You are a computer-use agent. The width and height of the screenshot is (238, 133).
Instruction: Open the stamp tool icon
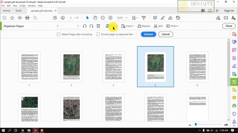click(178, 18)
